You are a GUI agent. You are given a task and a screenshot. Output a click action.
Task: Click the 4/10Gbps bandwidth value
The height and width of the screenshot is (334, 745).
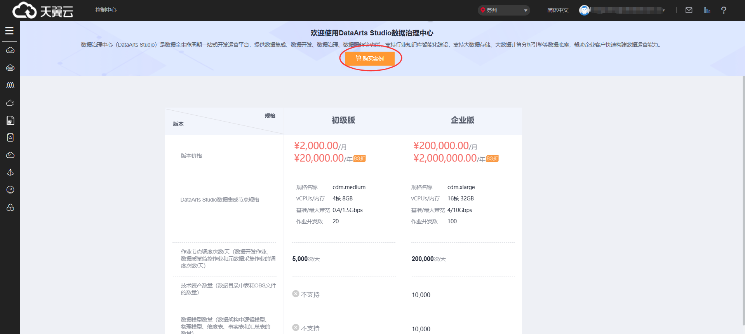click(460, 210)
